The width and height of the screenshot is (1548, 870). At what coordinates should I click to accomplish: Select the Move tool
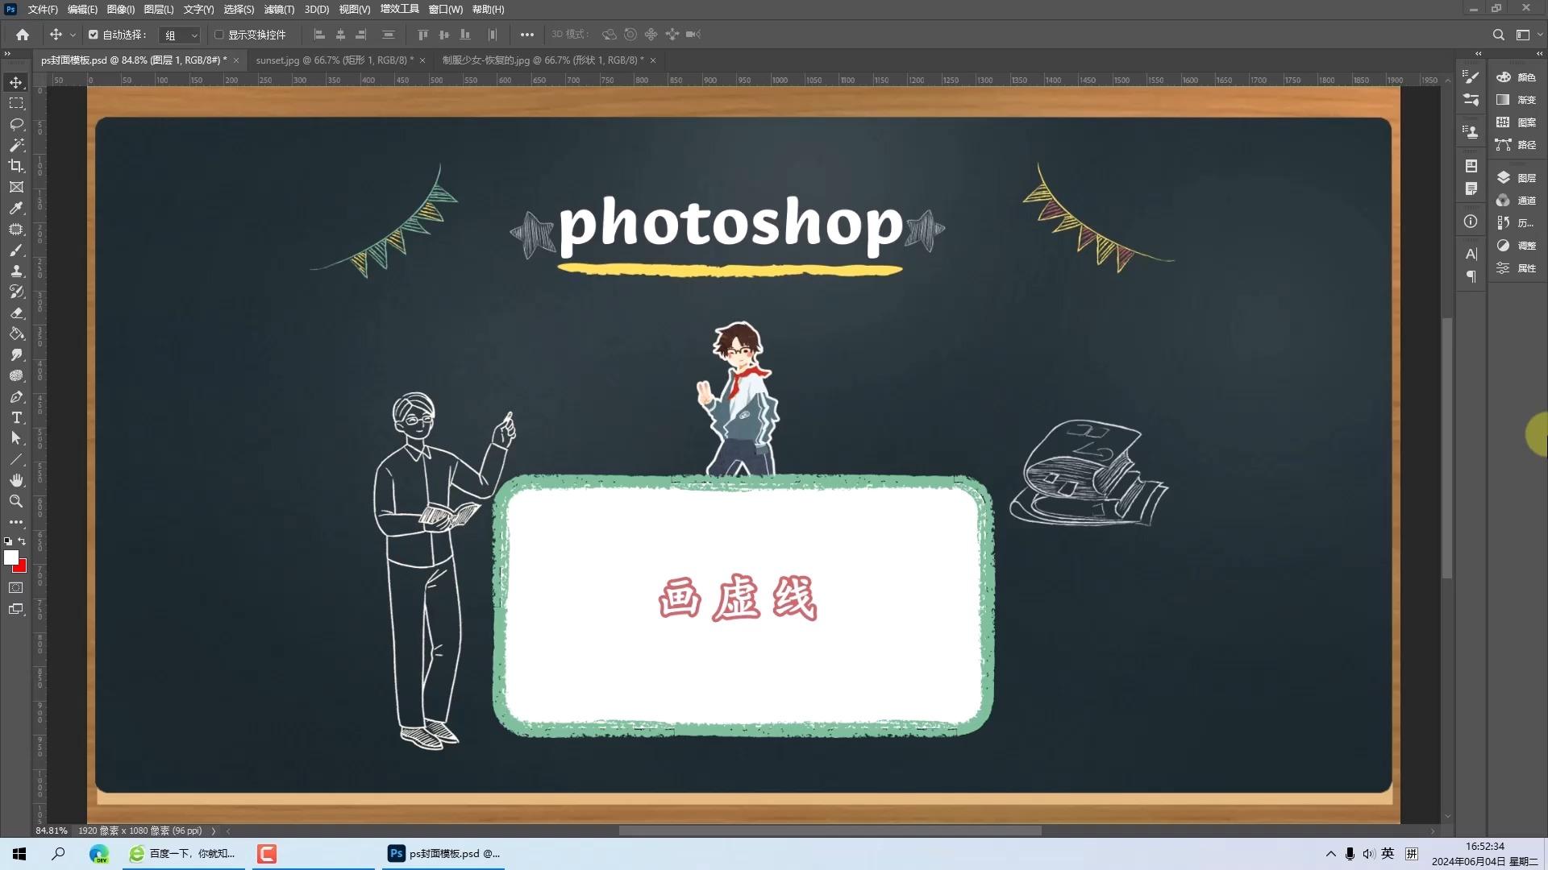coord(16,82)
